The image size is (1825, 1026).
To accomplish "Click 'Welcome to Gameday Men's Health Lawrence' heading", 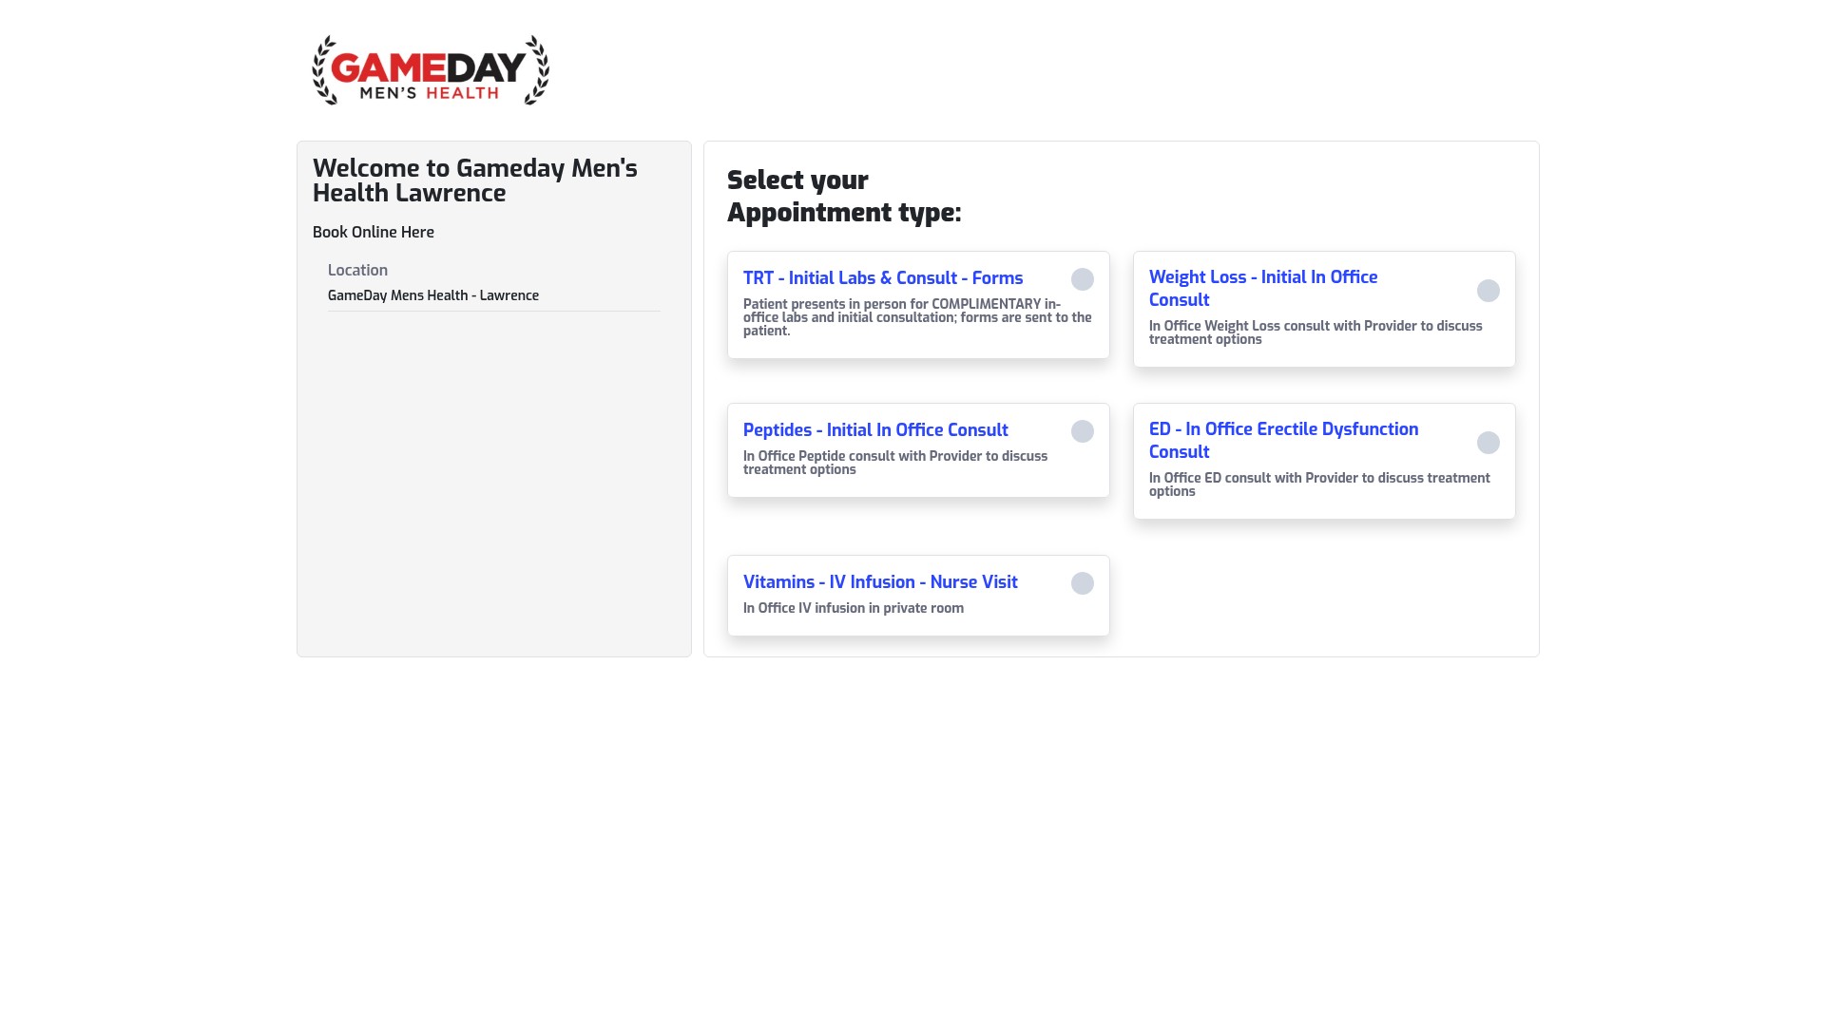I will click(475, 180).
